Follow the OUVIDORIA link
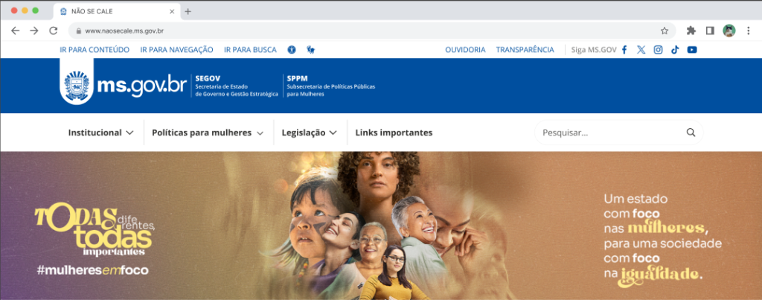The width and height of the screenshot is (762, 300). click(x=465, y=50)
